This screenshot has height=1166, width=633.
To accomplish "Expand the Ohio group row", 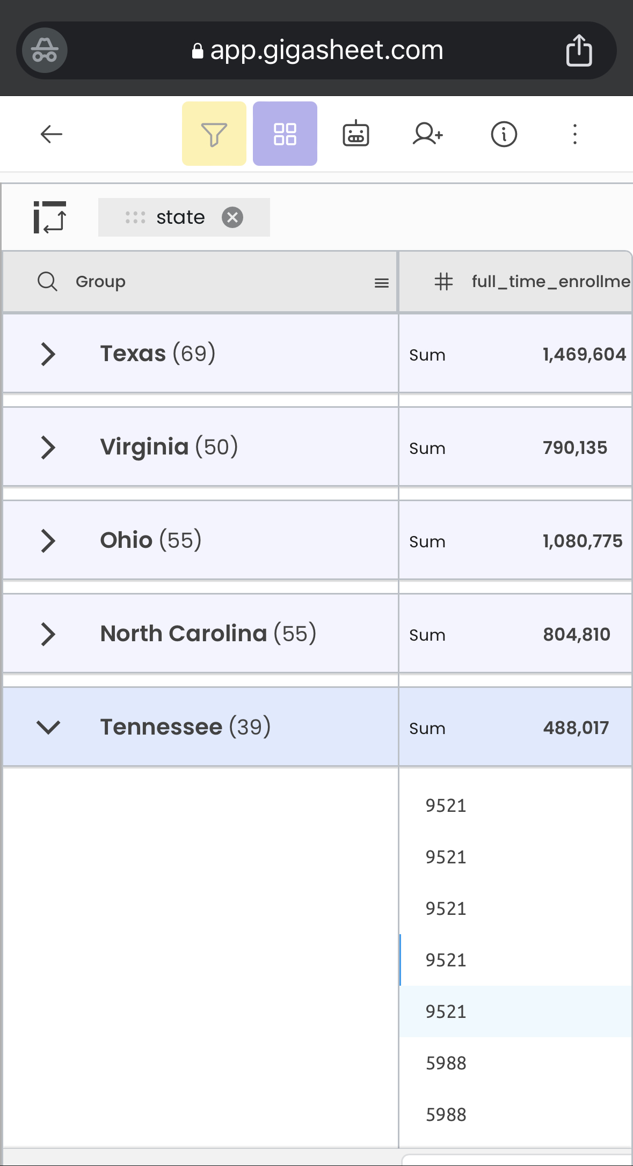I will pyautogui.click(x=48, y=541).
